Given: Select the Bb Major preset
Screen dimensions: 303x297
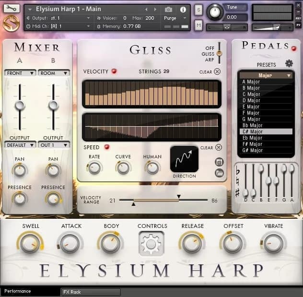Looking at the screenshot, I should [x=266, y=126].
